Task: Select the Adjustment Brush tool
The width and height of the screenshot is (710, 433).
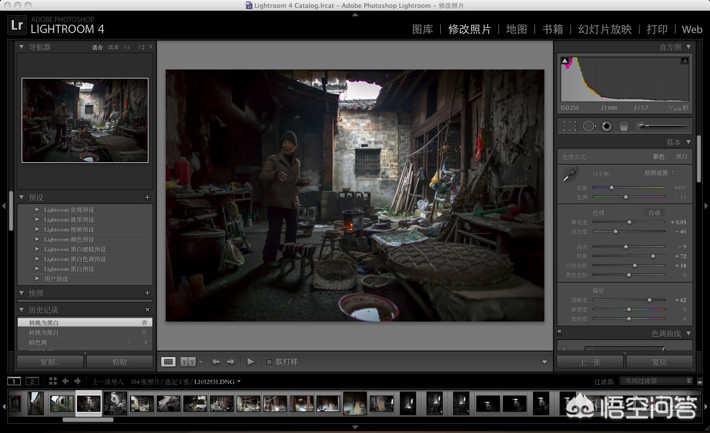Action: click(x=661, y=126)
